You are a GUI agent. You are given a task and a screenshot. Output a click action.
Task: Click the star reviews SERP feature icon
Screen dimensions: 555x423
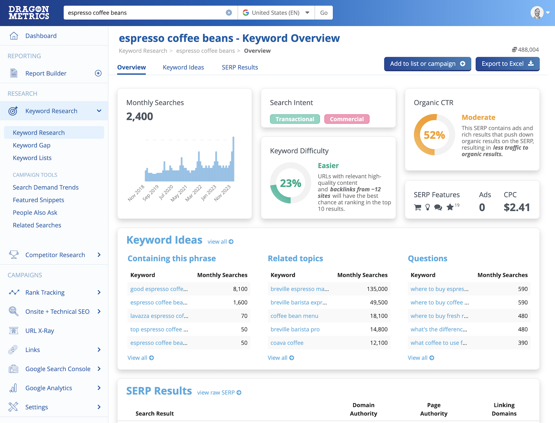[450, 207]
